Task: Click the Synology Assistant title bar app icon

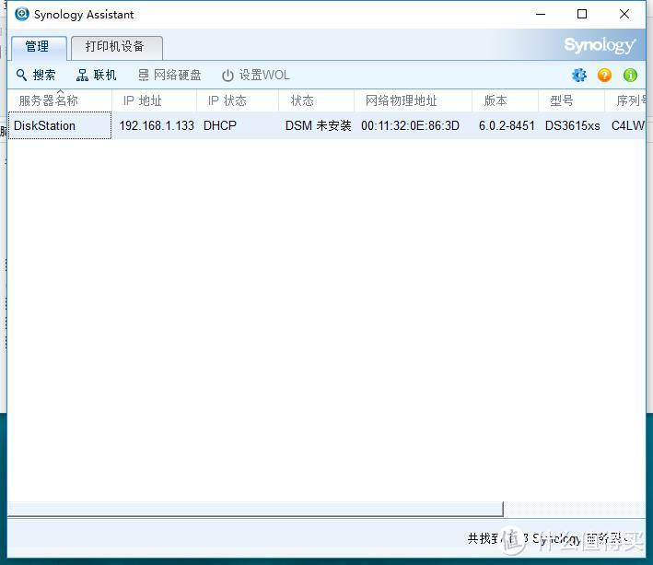Action: (x=22, y=14)
